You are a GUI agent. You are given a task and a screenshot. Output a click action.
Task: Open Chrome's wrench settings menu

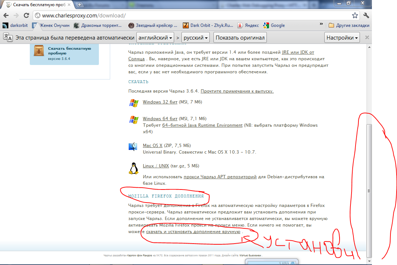pos(366,15)
